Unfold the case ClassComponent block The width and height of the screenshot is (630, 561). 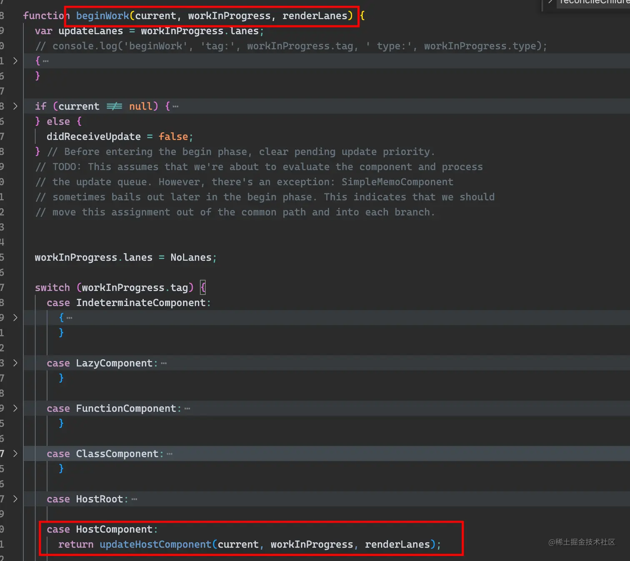(x=15, y=453)
